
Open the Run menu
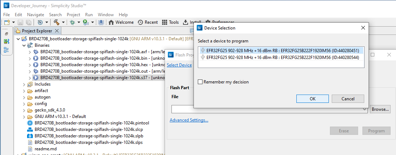click(89, 15)
